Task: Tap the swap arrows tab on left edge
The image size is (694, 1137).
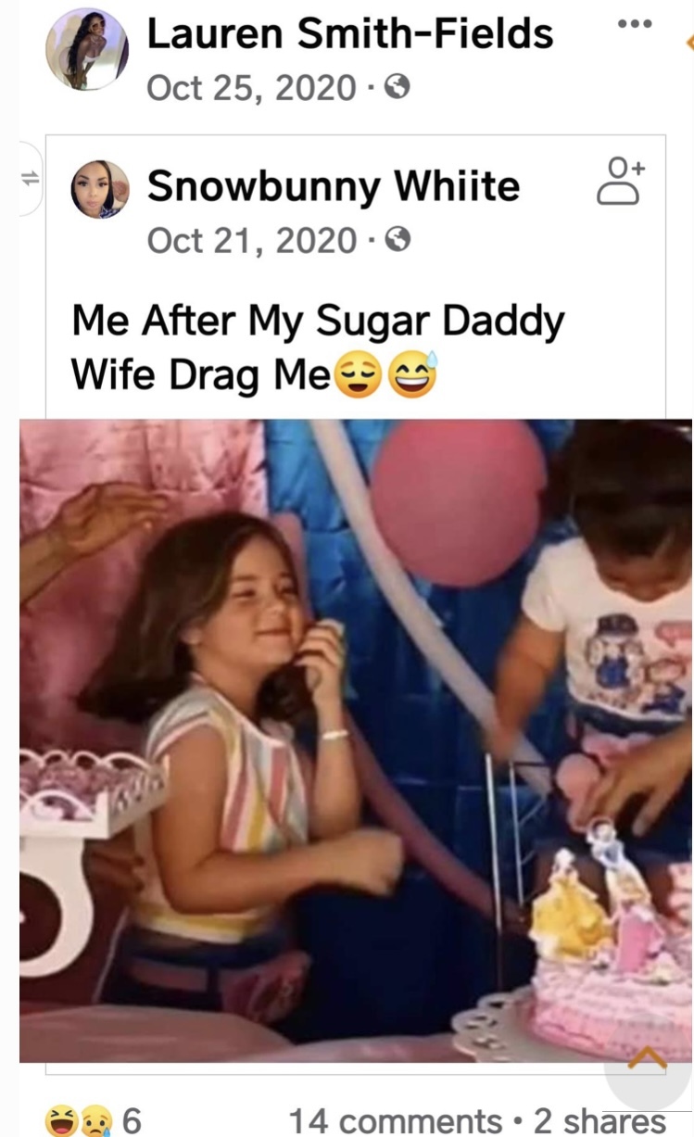Action: pos(30,180)
